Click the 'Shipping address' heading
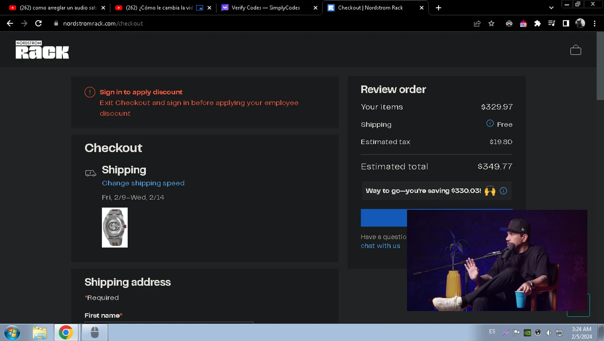Viewport: 604px width, 341px height. click(x=128, y=282)
